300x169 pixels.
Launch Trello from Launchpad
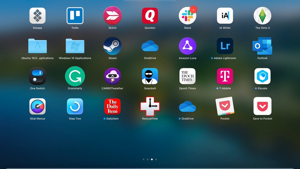coord(75,16)
